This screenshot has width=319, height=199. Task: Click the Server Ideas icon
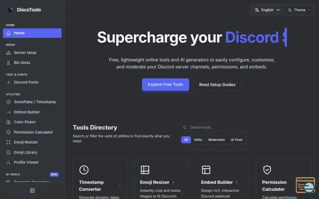click(8, 53)
